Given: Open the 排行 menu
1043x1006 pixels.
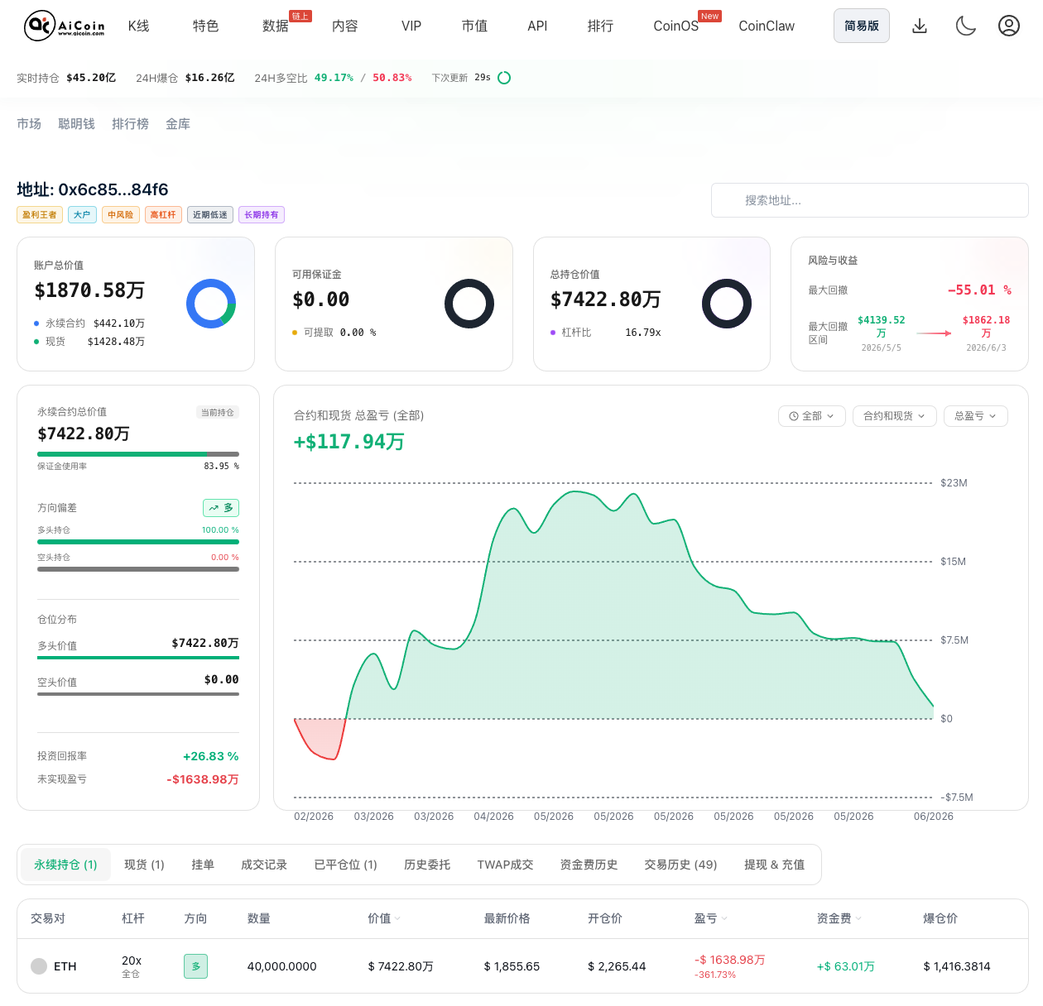Looking at the screenshot, I should point(600,26).
